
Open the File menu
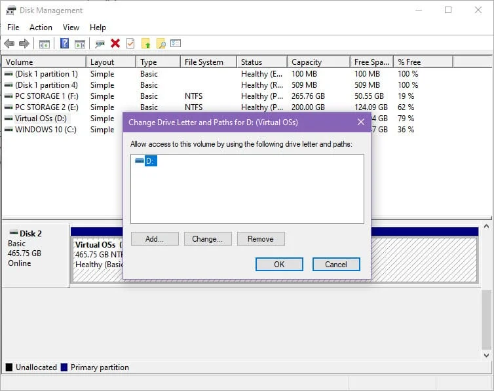[x=13, y=28]
